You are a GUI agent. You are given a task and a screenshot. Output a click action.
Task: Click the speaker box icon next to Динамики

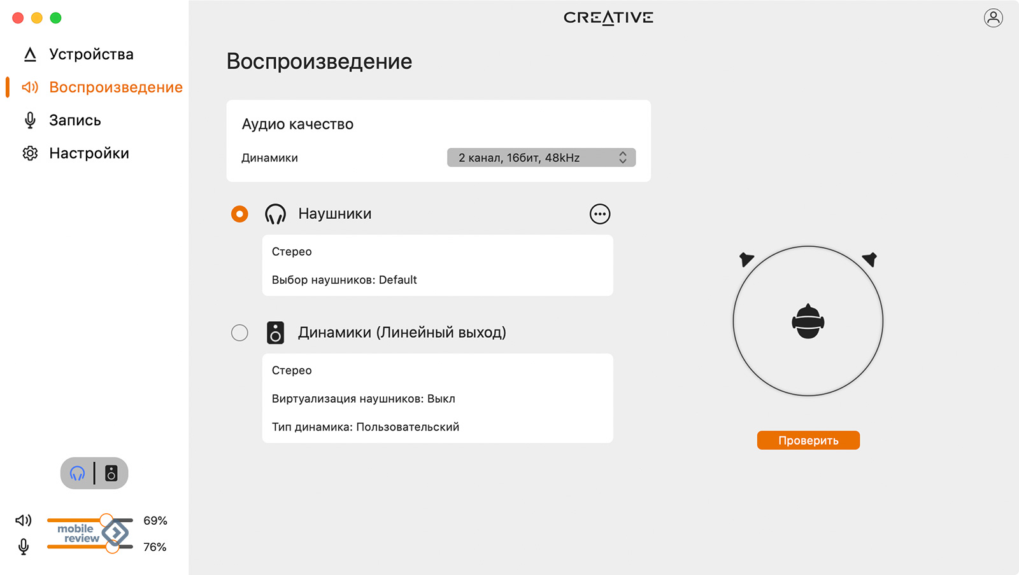[275, 333]
